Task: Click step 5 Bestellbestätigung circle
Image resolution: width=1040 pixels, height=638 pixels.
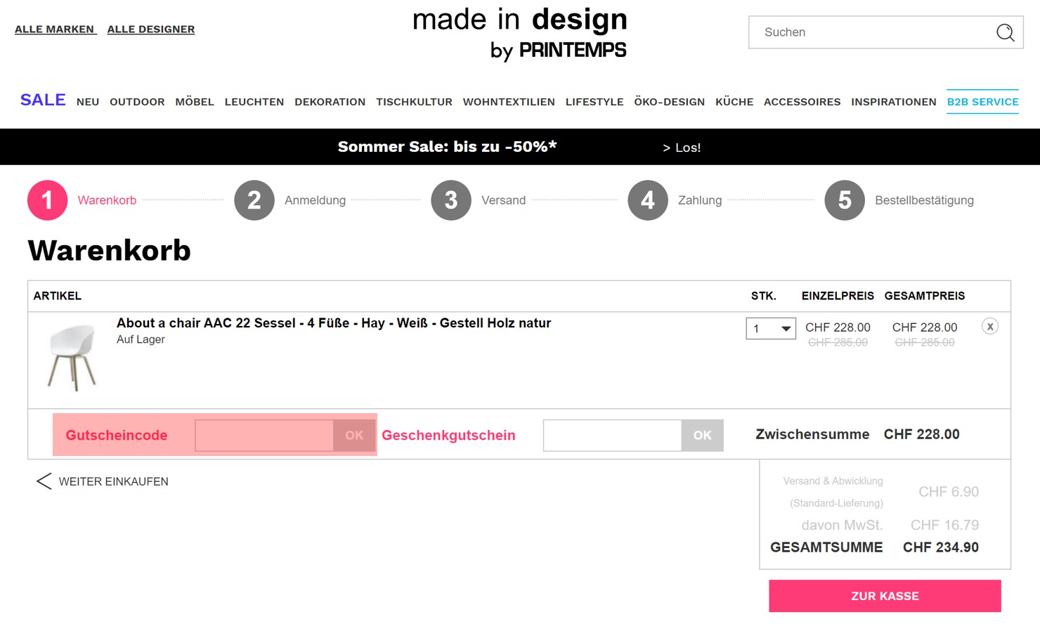Action: point(845,200)
